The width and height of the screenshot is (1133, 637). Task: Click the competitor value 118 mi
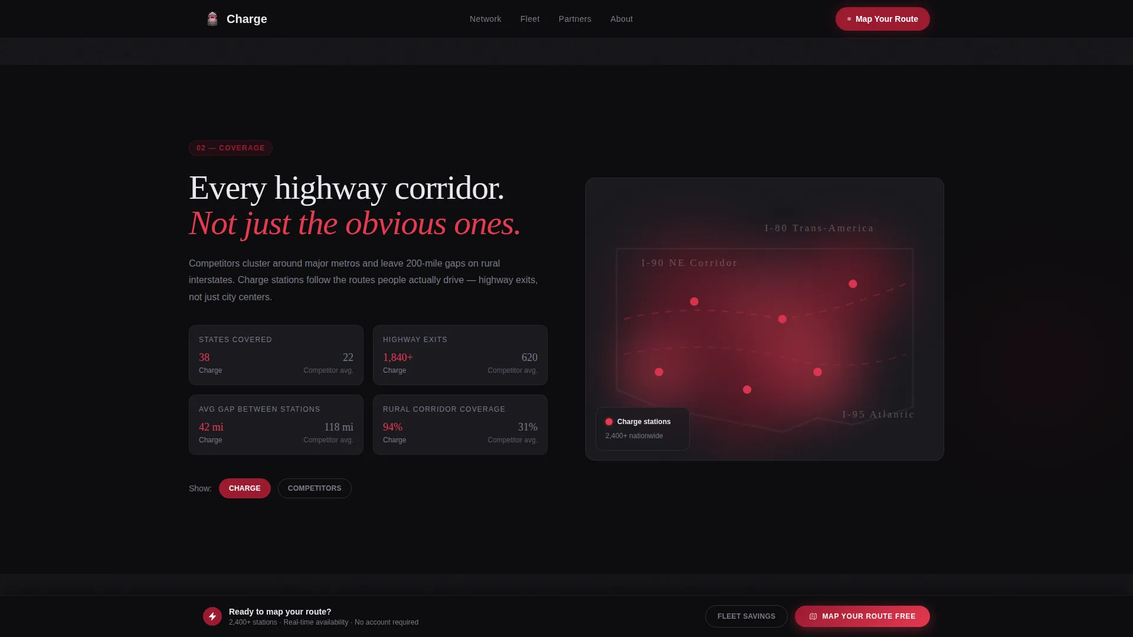[339, 427]
